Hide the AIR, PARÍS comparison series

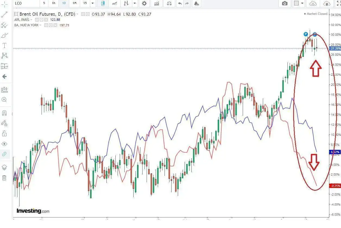tap(37, 20)
